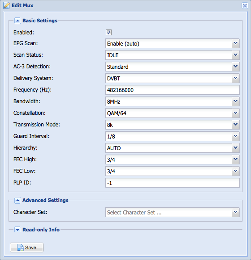Click the PLP ID input field
Image resolution: width=251 pixels, height=260 pixels.
(173, 183)
